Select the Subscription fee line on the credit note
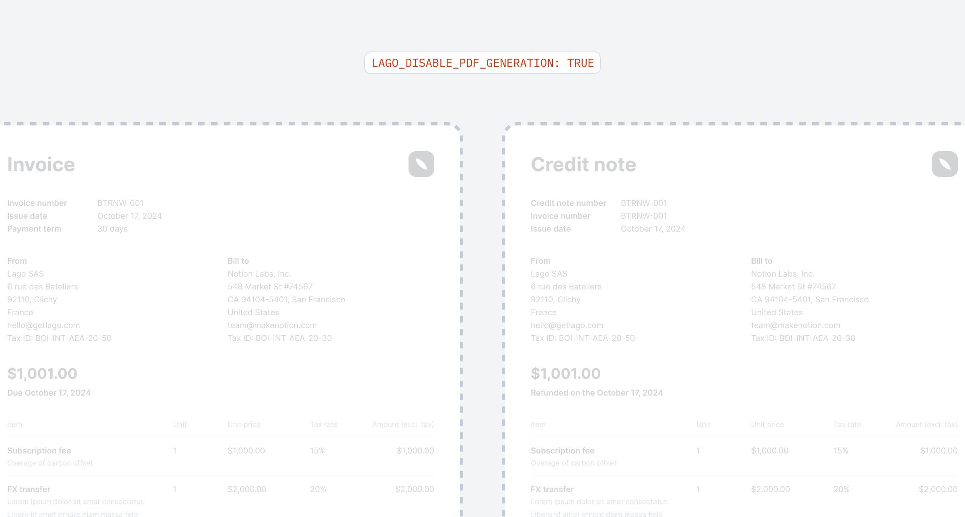The height and width of the screenshot is (517, 965). [x=744, y=456]
